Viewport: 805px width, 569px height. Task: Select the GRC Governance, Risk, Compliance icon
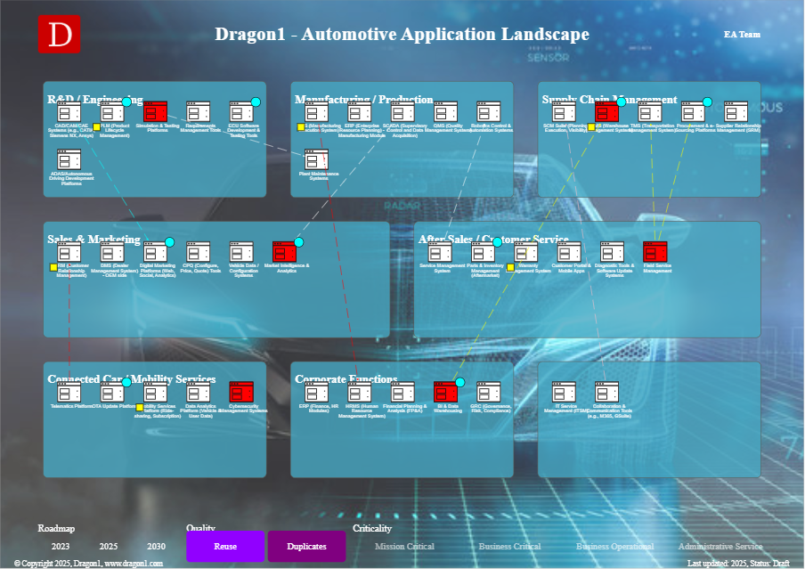tap(489, 392)
